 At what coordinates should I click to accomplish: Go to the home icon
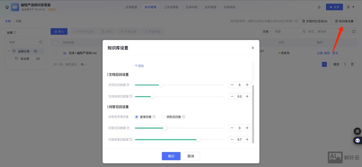(x=7, y=7)
